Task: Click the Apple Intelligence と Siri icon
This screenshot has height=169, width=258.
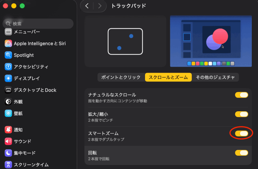Action: point(8,43)
